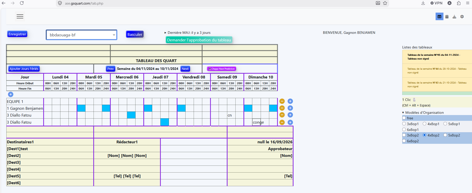The image size is (472, 193).
Task: Add row after Diallo Fatou row with conge
Action: [290, 122]
